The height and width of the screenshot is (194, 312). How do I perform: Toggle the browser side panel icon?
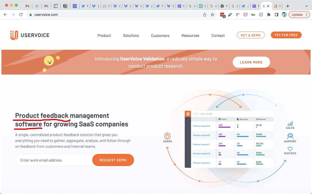[276, 15]
